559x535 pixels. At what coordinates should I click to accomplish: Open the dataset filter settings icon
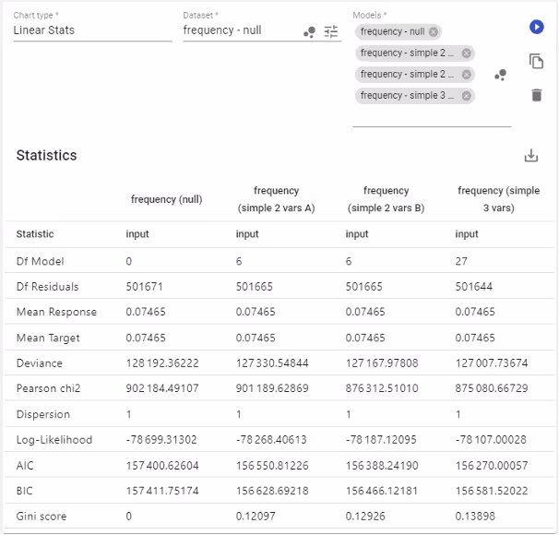click(331, 31)
